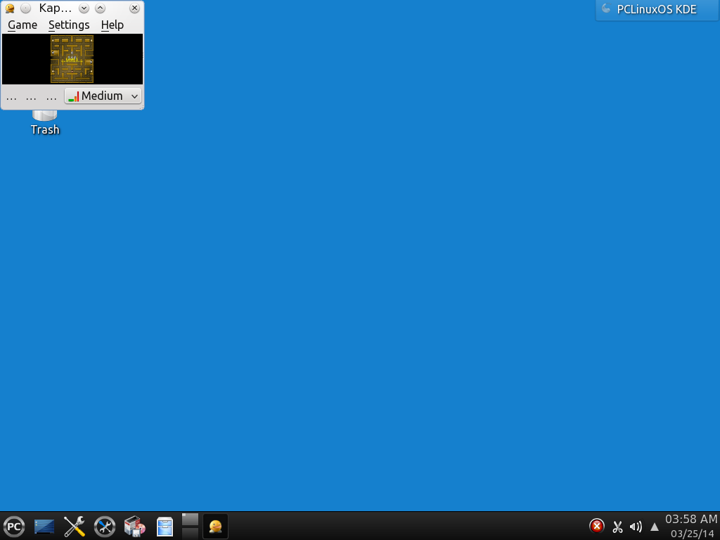Open the PCLinuxOS KDE desktop toolbox

pos(657,10)
